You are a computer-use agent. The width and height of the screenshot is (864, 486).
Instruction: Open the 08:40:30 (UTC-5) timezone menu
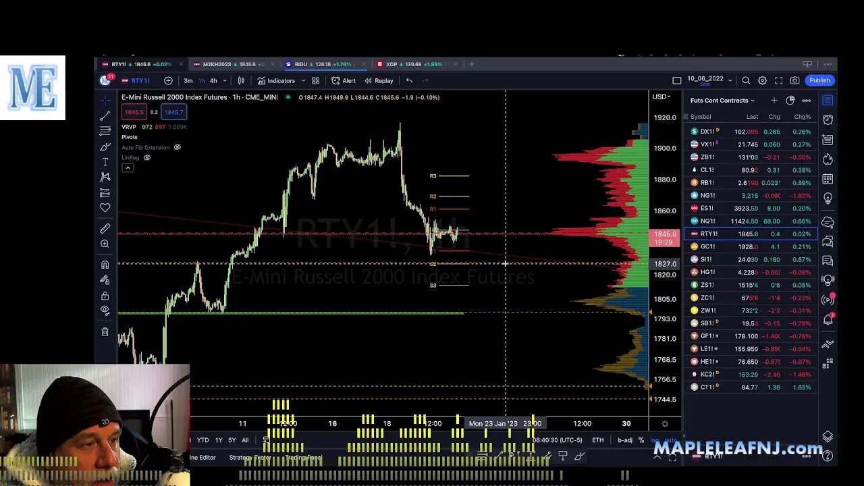coord(557,440)
